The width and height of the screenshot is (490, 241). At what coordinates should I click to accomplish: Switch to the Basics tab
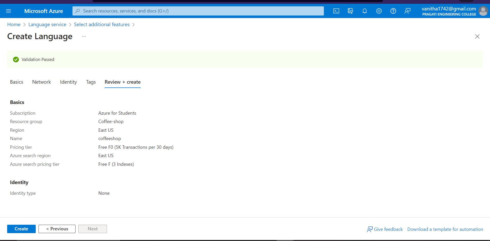pos(17,82)
